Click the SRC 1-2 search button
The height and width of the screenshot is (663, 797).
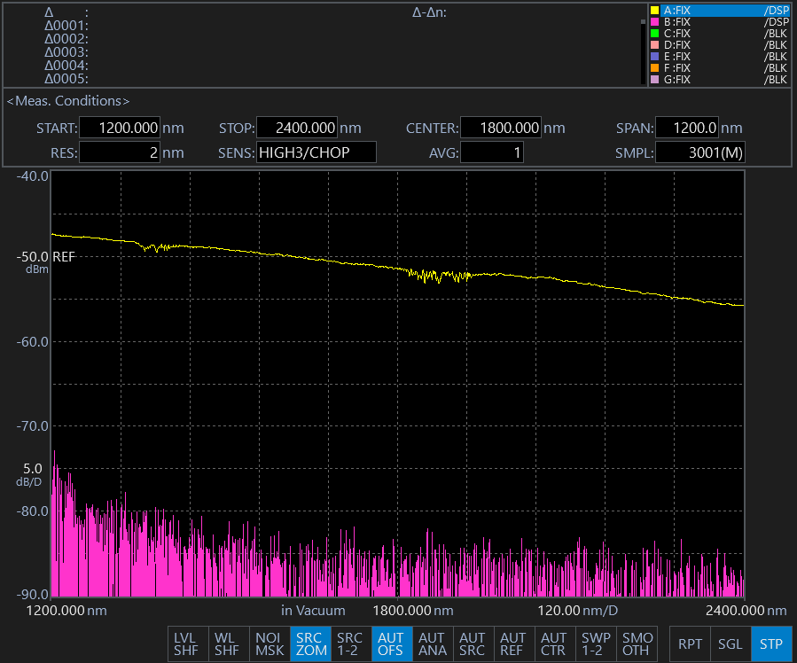(349, 643)
